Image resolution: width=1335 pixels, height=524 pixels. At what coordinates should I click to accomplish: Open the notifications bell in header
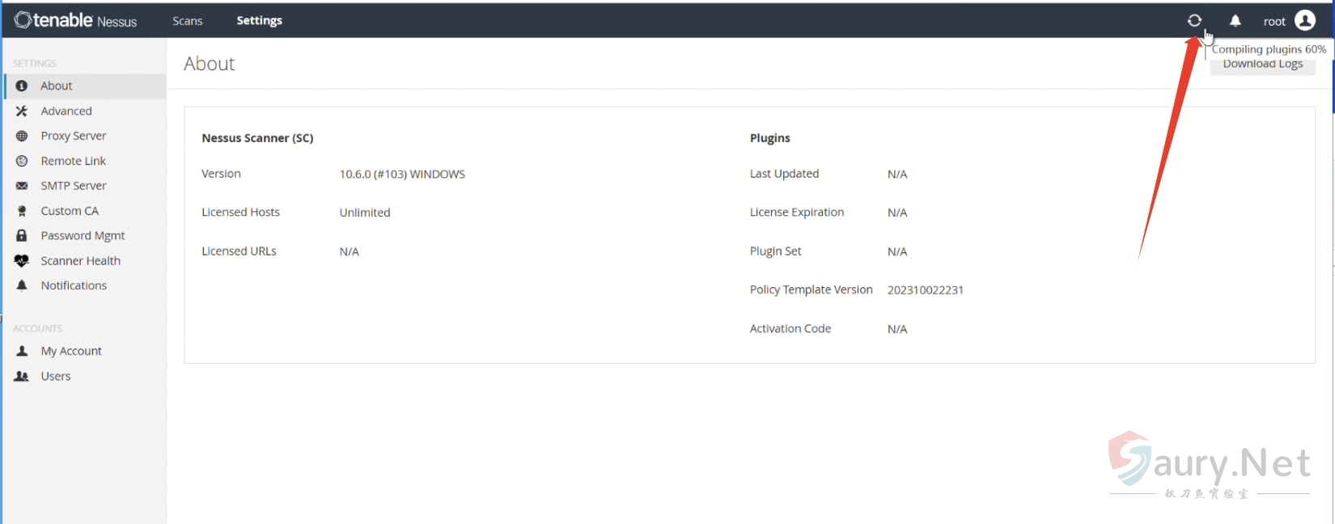point(1235,21)
